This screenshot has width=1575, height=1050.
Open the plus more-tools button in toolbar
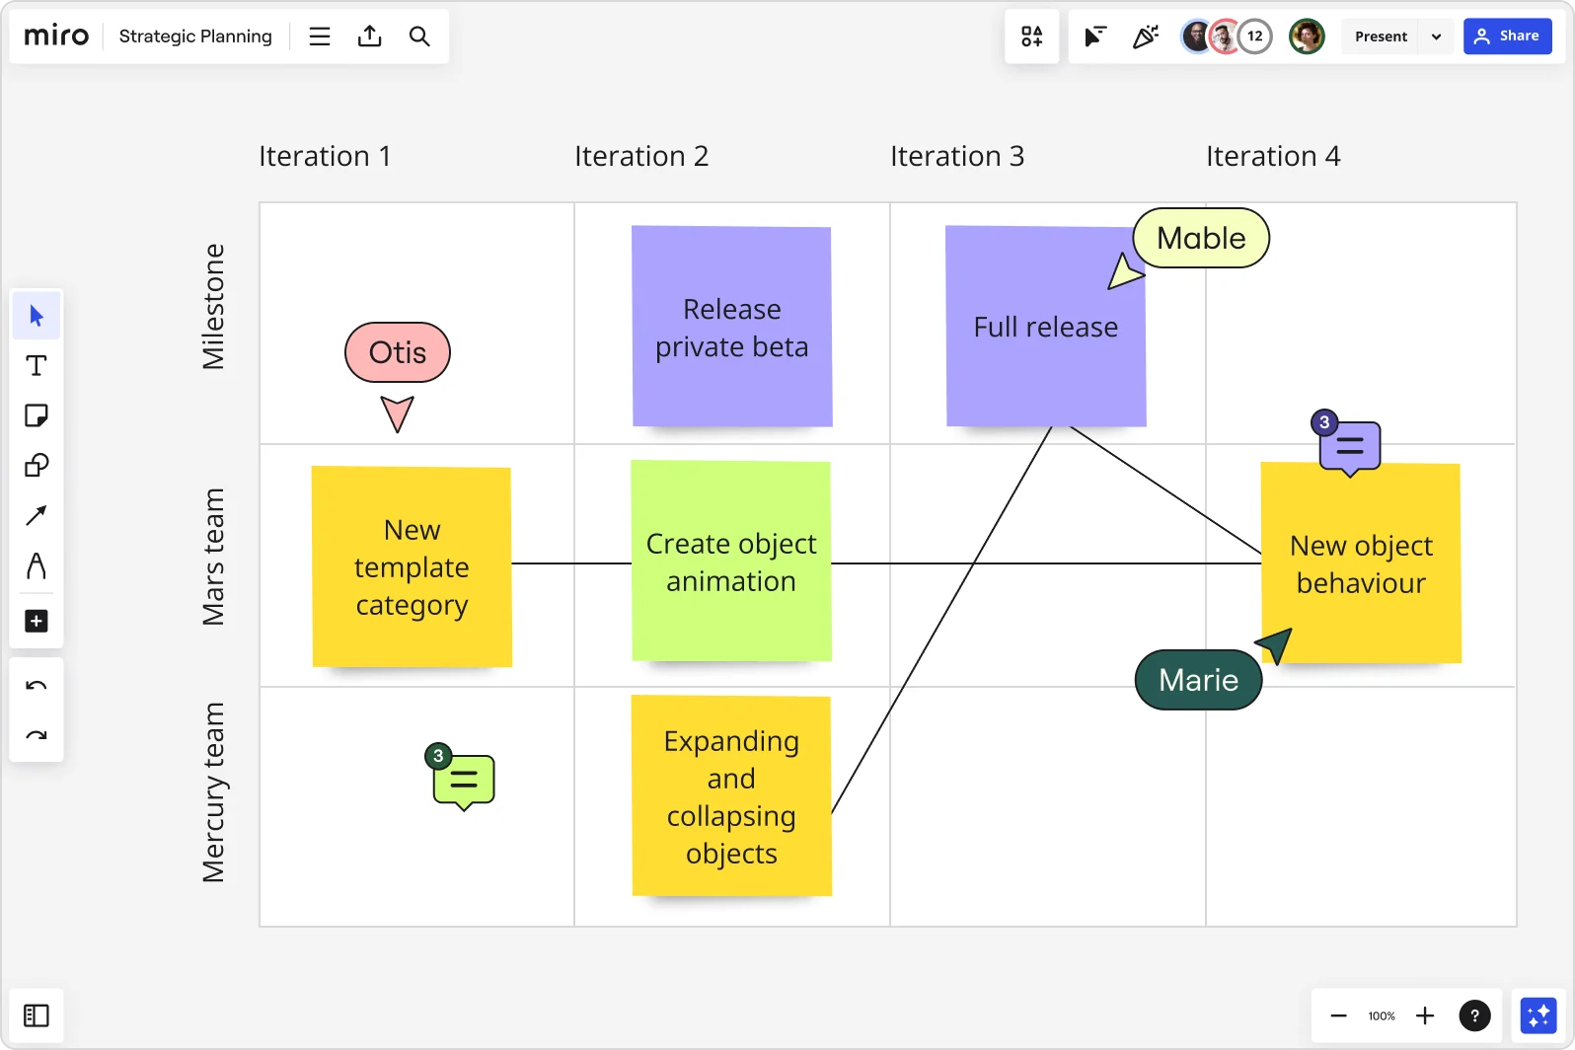(37, 621)
